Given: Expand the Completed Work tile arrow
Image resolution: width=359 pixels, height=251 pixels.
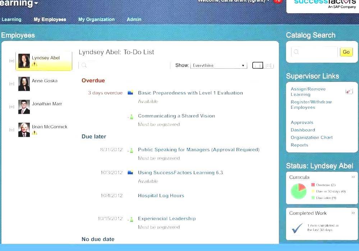Looking at the screenshot, I should [x=353, y=213].
